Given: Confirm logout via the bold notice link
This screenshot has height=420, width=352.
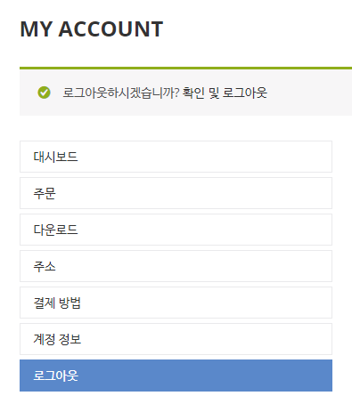Looking at the screenshot, I should coord(225,93).
